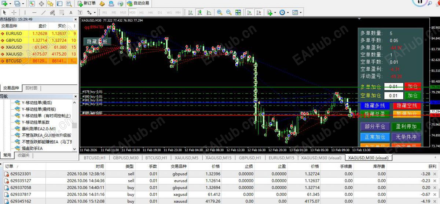Zoom in on the chart
Screen dimensions: 440x204
click(x=220, y=12)
